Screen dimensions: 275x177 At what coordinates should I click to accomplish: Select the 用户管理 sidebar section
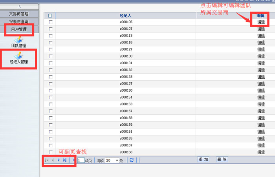(x=20, y=29)
